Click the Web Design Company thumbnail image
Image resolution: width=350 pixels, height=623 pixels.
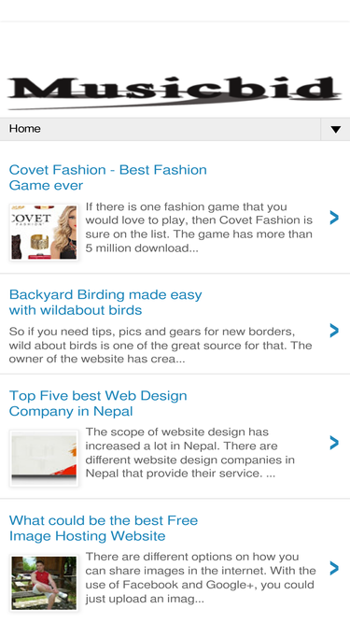tap(44, 459)
